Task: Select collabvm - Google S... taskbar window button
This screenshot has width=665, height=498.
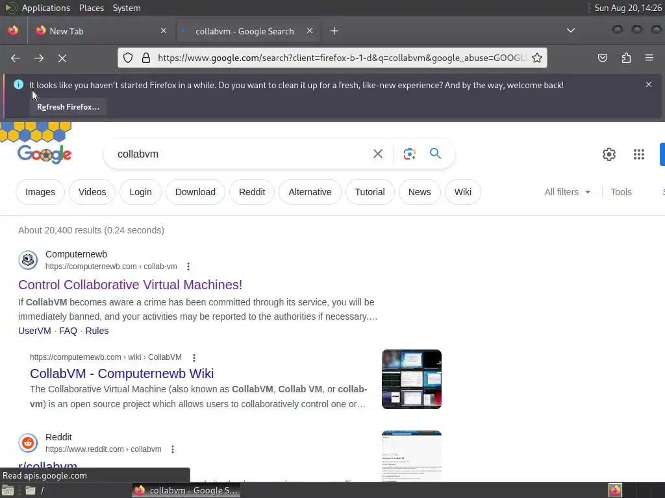Action: tap(186, 490)
